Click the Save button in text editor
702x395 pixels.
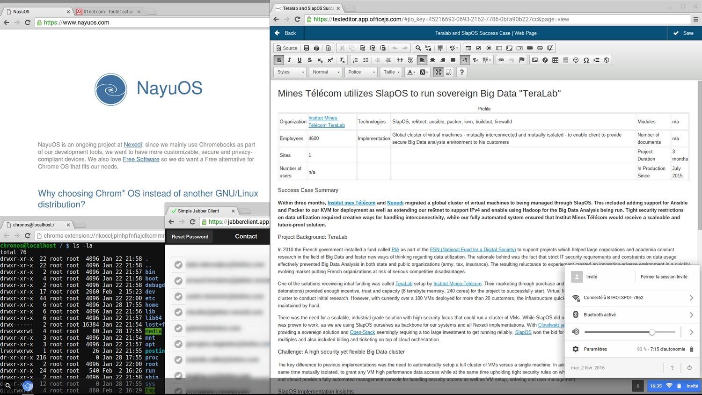coord(684,33)
